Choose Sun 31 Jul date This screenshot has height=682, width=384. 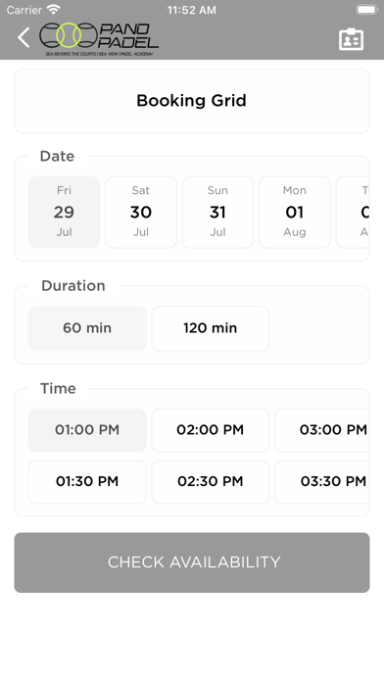tap(217, 212)
